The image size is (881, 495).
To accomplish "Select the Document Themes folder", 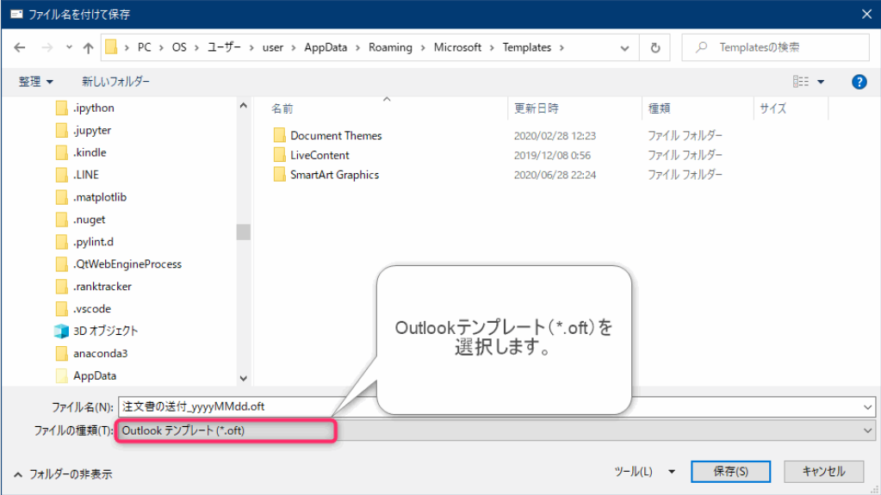I will click(336, 135).
